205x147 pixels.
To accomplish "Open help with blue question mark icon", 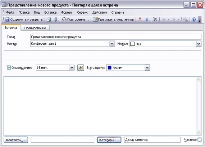I will click(194, 19).
